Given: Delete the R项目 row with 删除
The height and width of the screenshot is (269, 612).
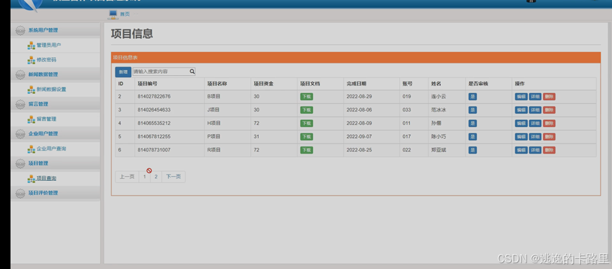Looking at the screenshot, I should (549, 150).
